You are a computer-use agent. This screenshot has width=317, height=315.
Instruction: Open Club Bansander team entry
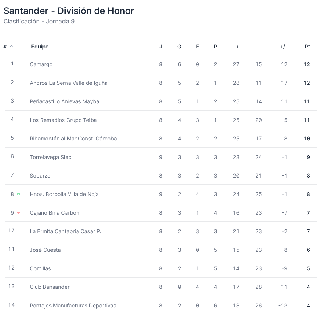pyautogui.click(x=50, y=287)
